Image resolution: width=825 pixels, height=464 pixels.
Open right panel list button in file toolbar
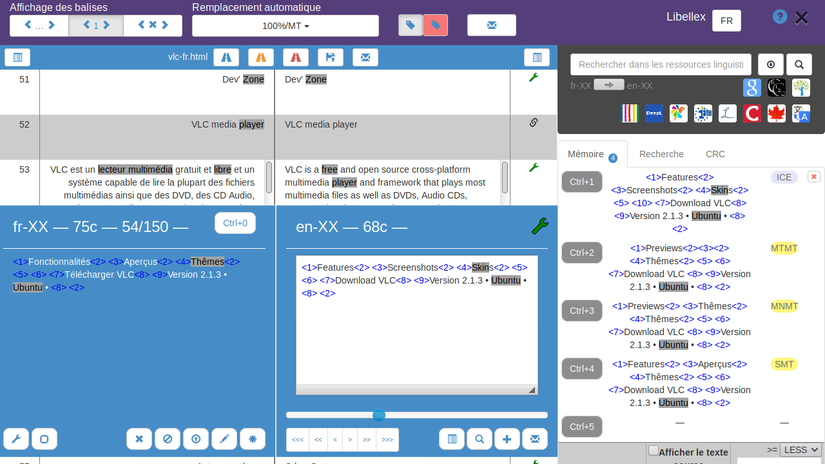pyautogui.click(x=537, y=57)
